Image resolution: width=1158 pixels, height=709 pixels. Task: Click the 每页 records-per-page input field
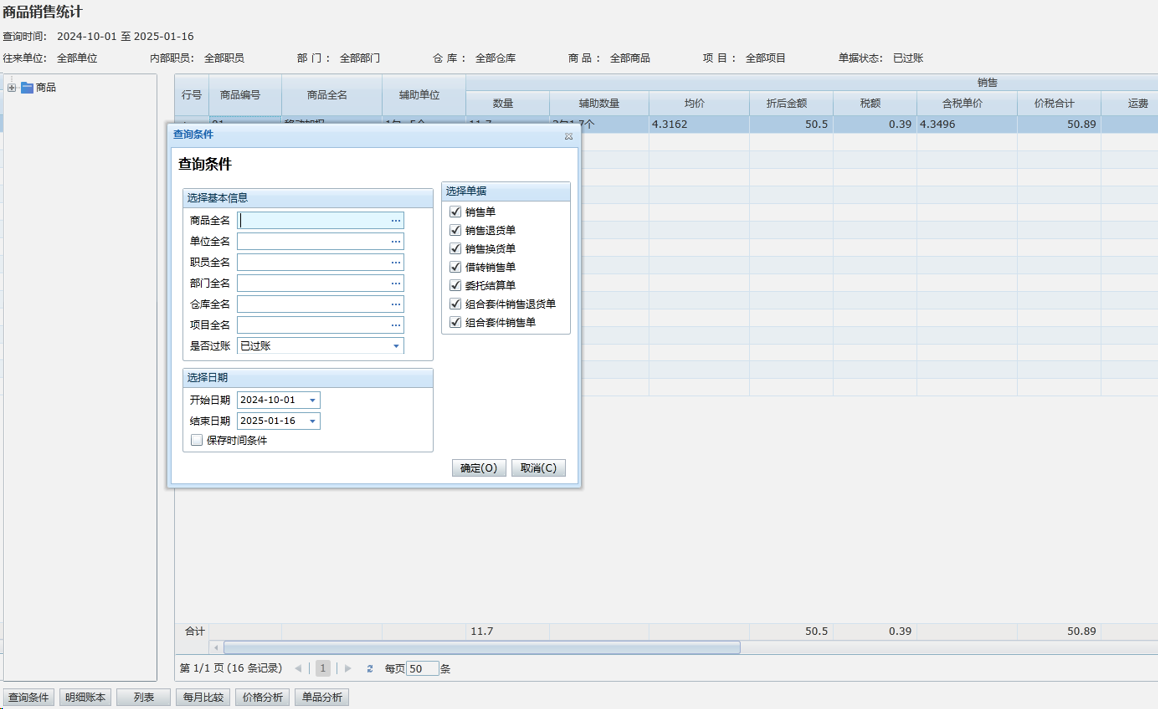pos(422,669)
